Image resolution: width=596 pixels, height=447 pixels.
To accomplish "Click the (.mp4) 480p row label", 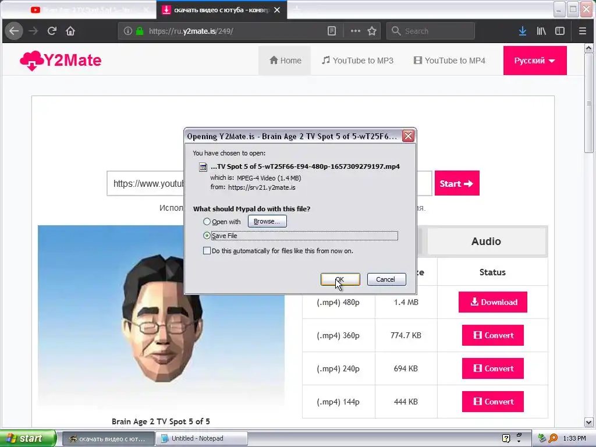I will point(338,302).
